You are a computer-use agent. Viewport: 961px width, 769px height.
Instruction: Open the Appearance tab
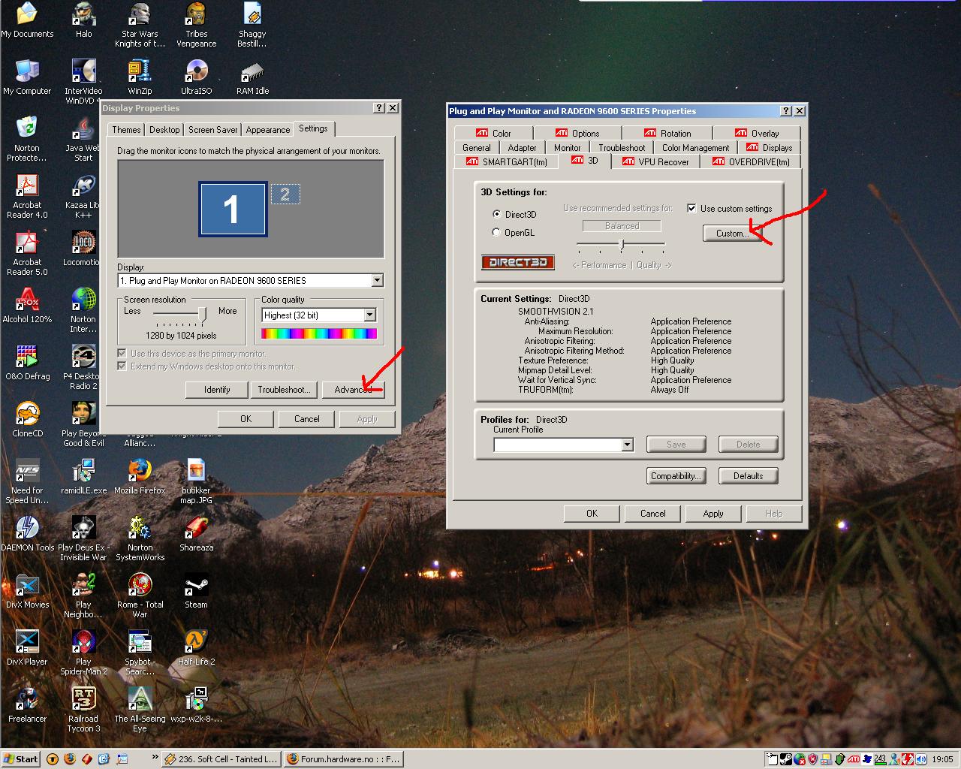(268, 130)
